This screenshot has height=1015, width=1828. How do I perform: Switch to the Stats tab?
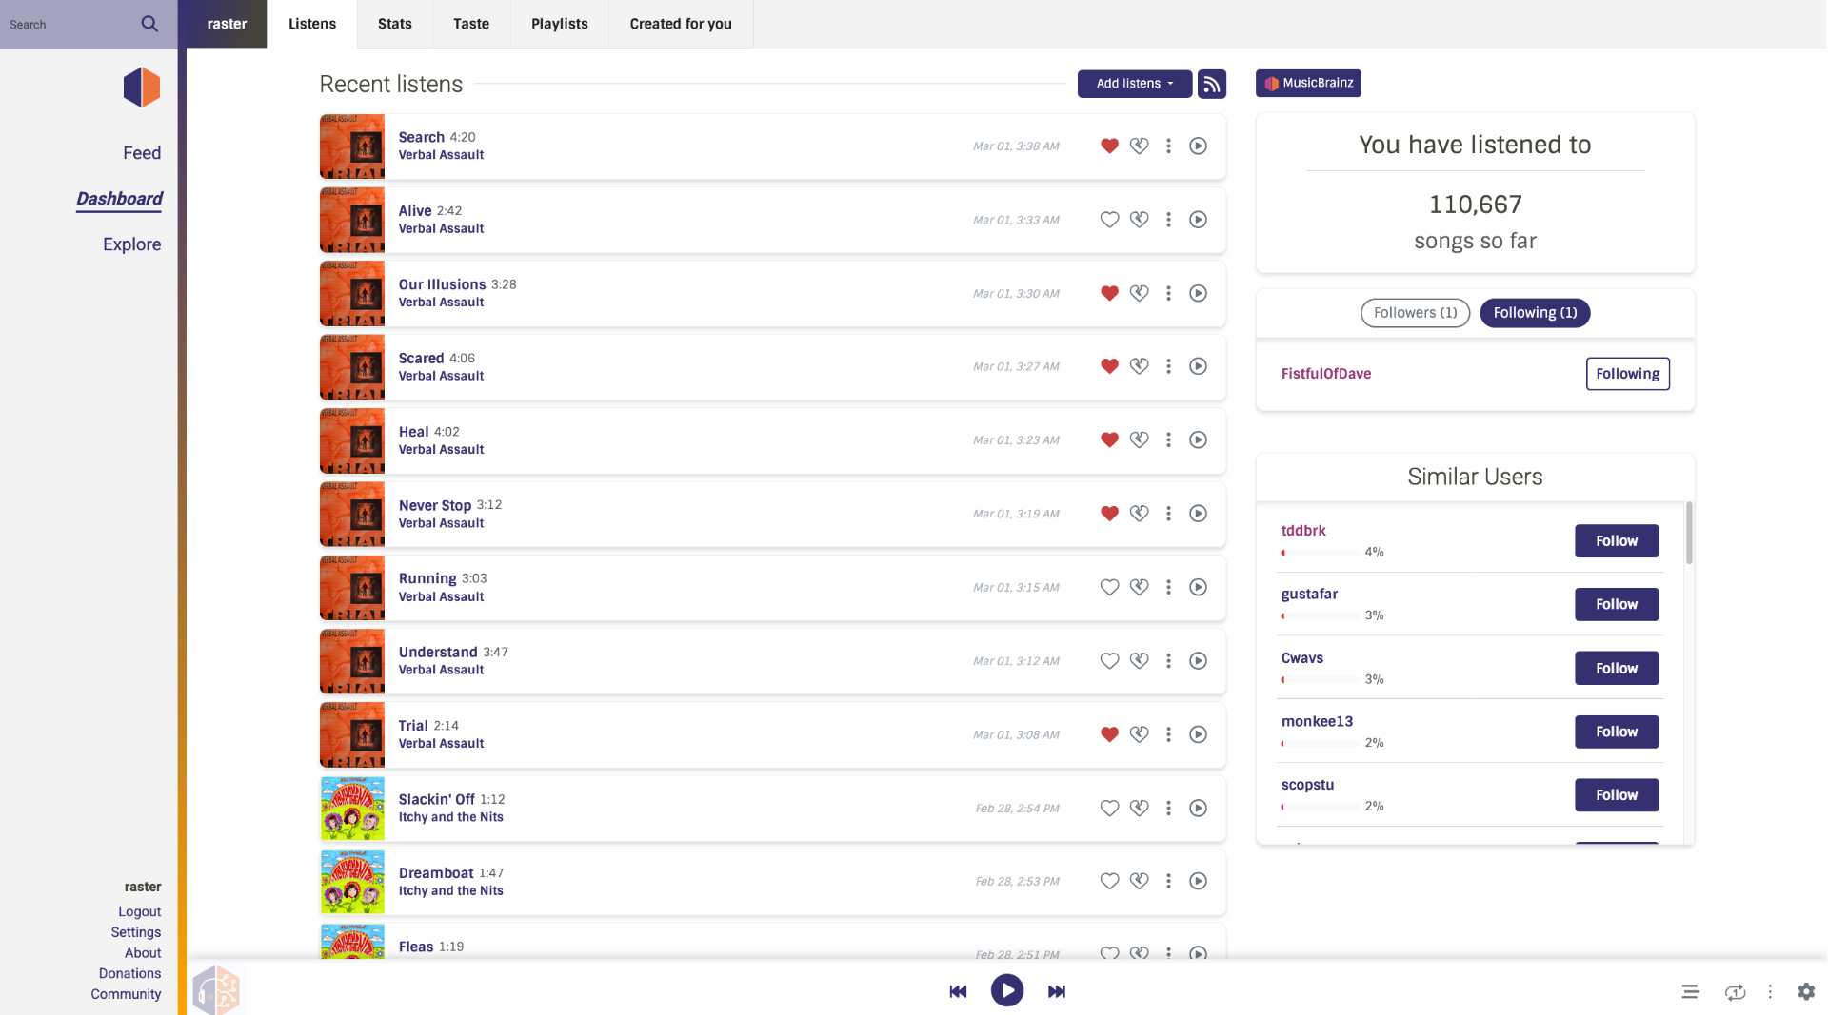(394, 24)
